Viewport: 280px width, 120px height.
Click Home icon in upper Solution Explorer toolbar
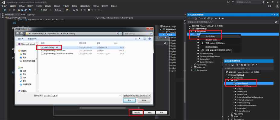[x=196, y=18]
